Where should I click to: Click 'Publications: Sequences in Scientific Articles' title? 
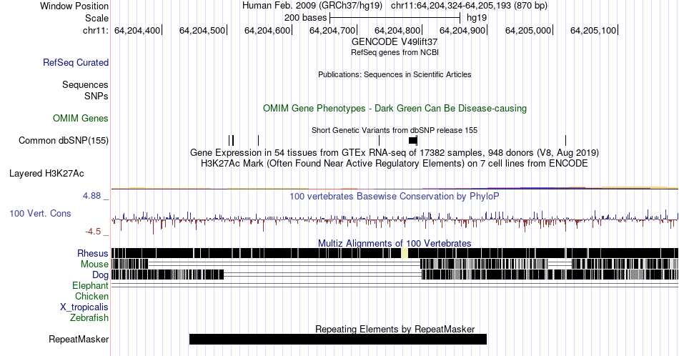pos(395,74)
